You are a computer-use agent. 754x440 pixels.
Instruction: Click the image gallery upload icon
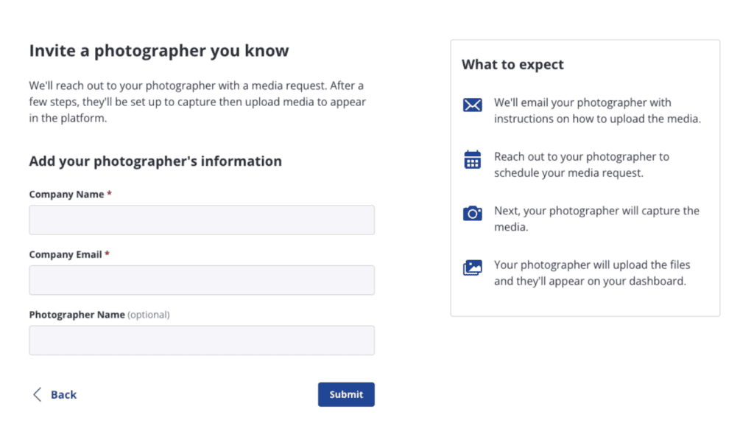point(472,268)
